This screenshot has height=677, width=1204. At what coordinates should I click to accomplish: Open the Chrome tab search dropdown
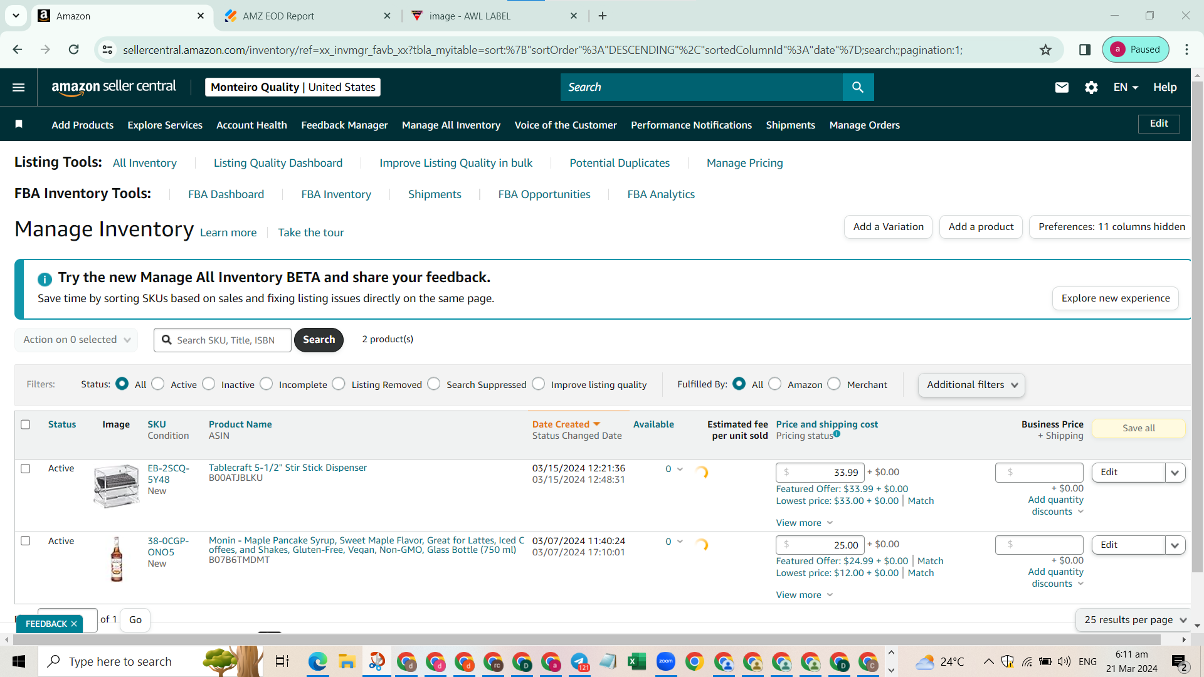click(16, 16)
